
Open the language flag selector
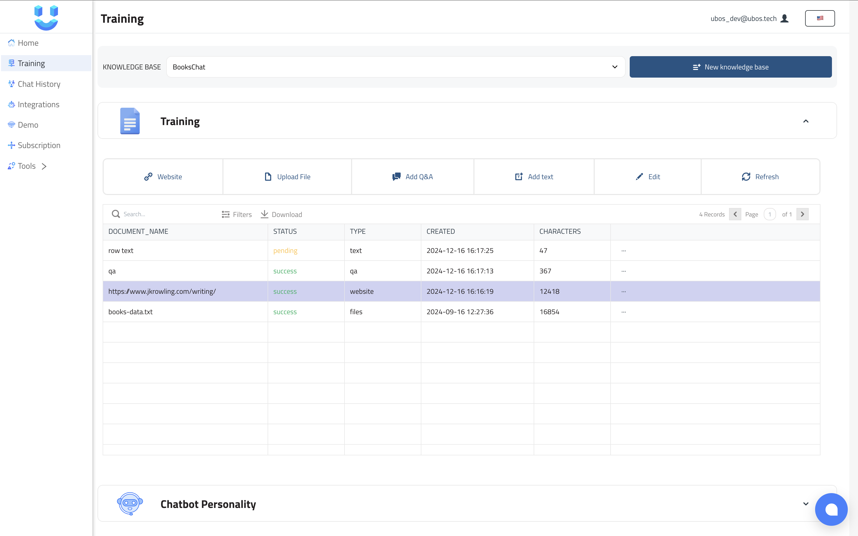(x=820, y=18)
